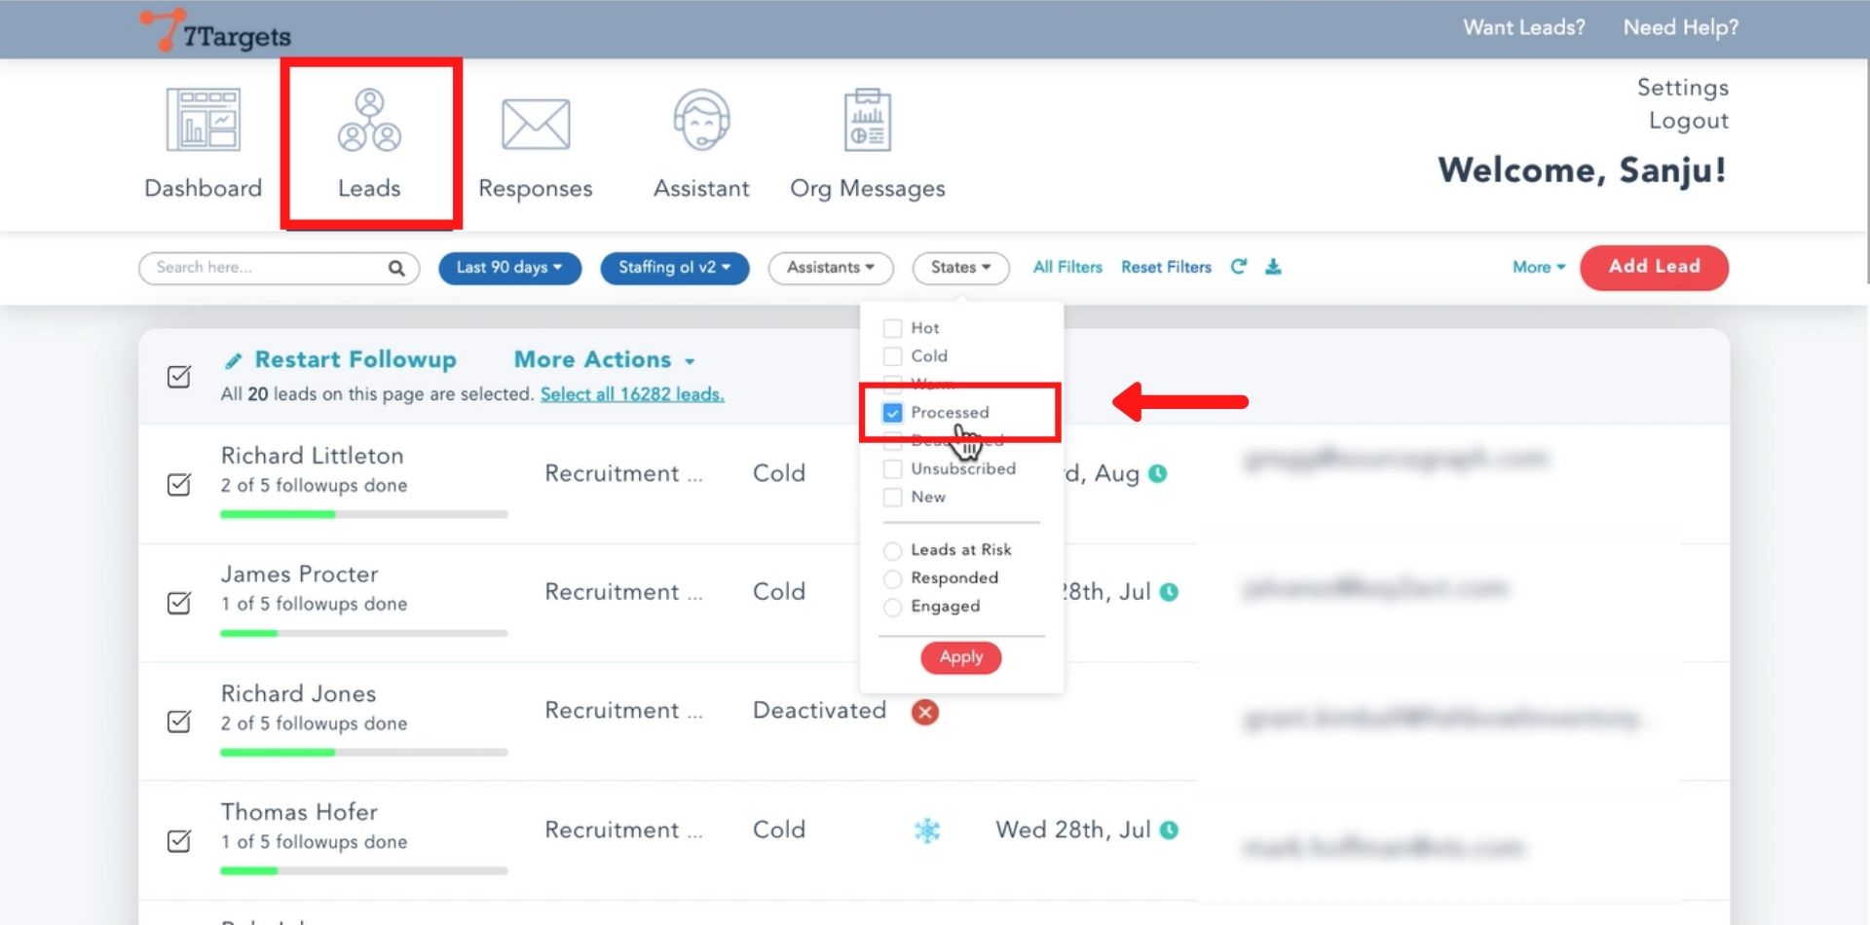This screenshot has height=925, width=1870.
Task: Click the refresh icon beside Reset Filters
Action: click(x=1239, y=267)
